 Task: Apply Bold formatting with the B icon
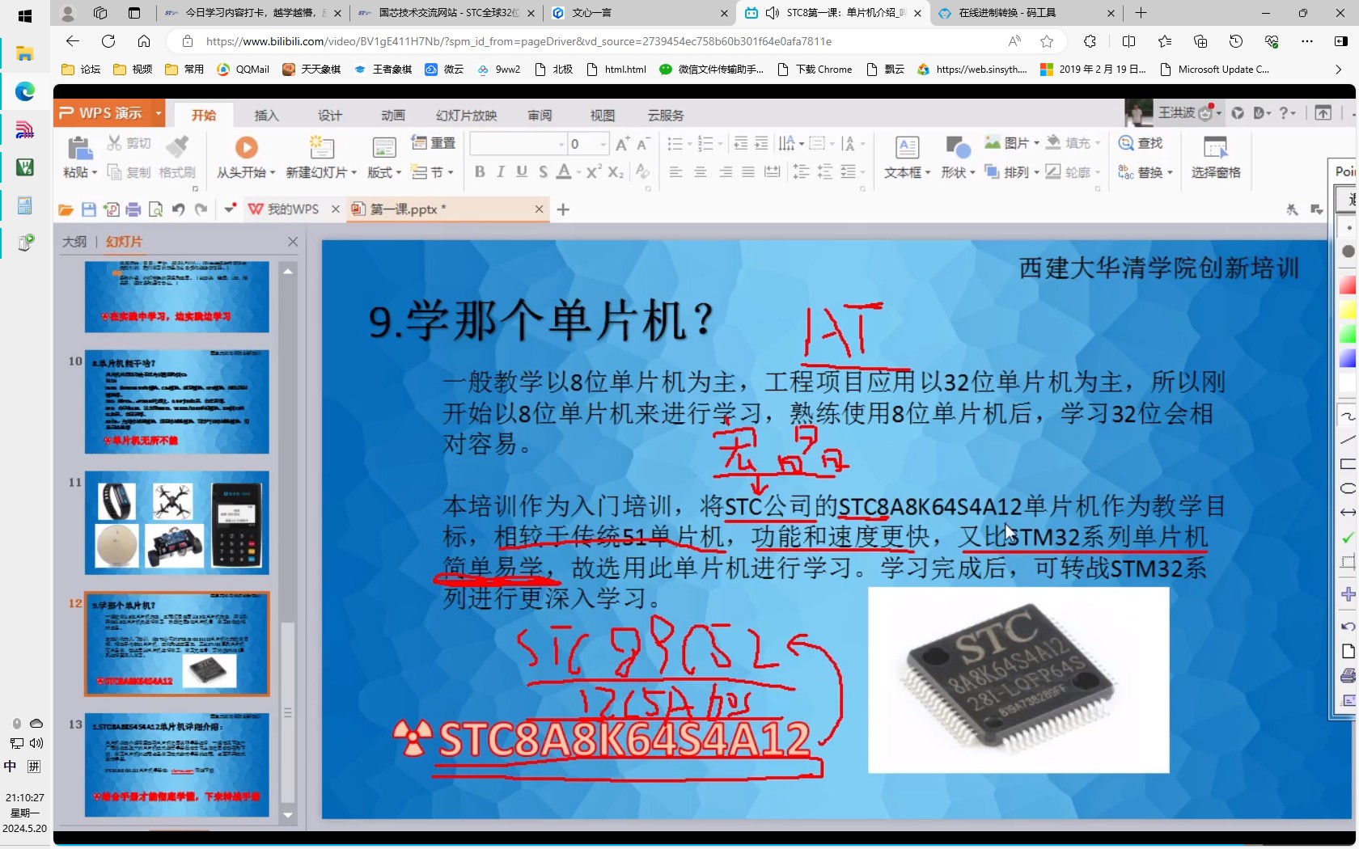coord(480,171)
